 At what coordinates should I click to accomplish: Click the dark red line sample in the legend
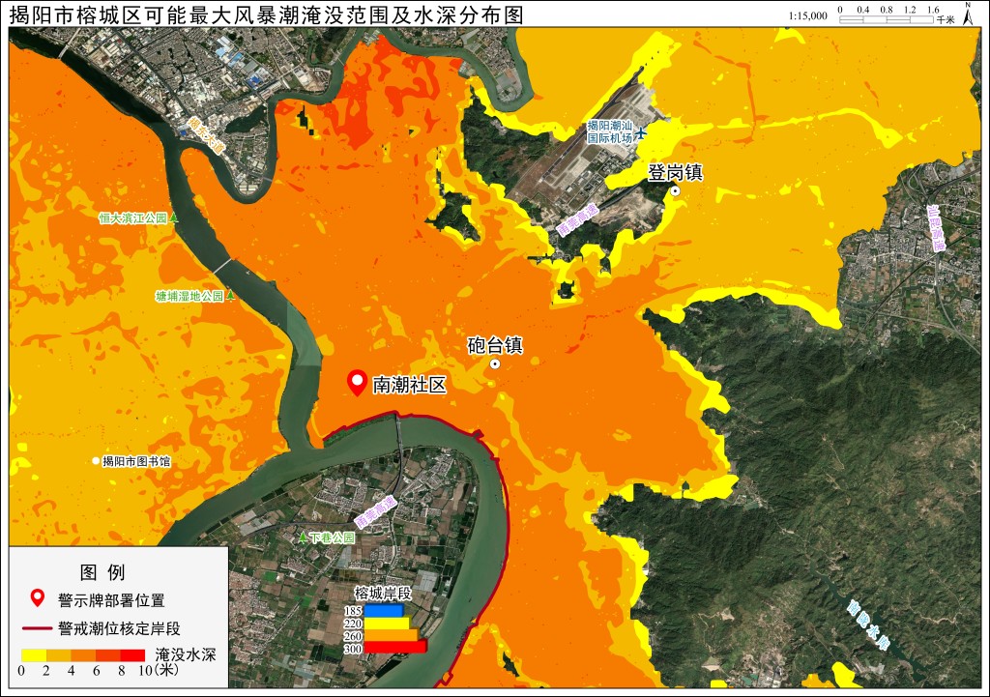point(37,628)
